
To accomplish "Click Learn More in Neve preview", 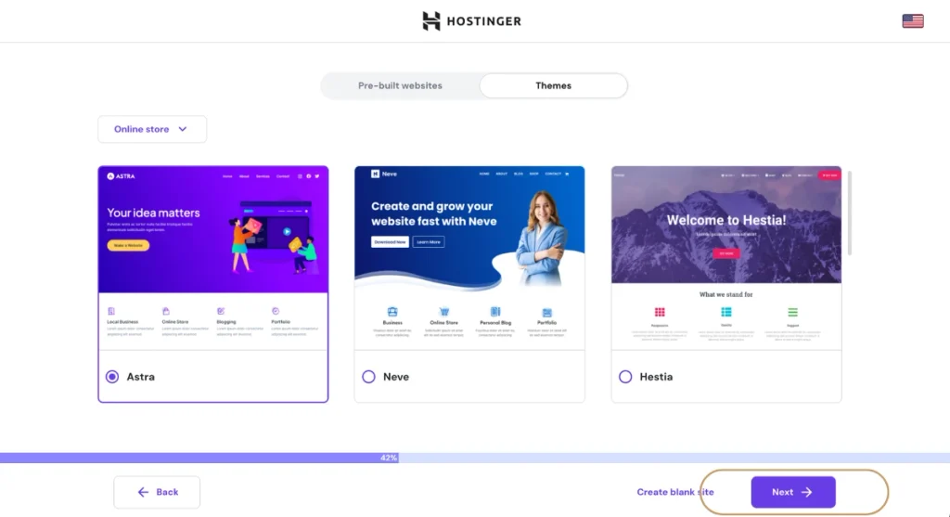I will [x=429, y=242].
